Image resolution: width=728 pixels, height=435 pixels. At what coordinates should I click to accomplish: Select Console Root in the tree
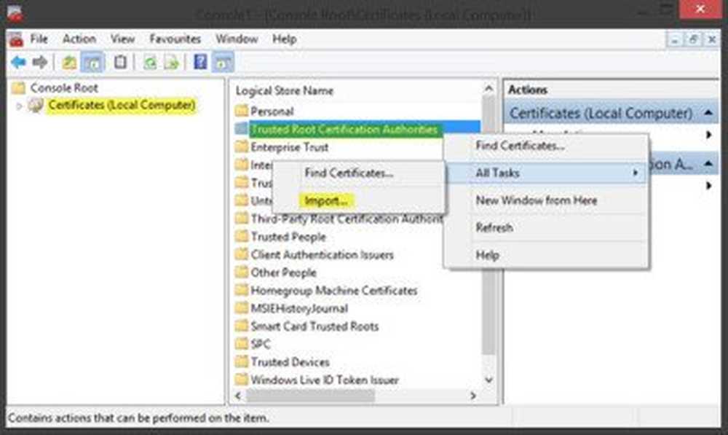[64, 88]
